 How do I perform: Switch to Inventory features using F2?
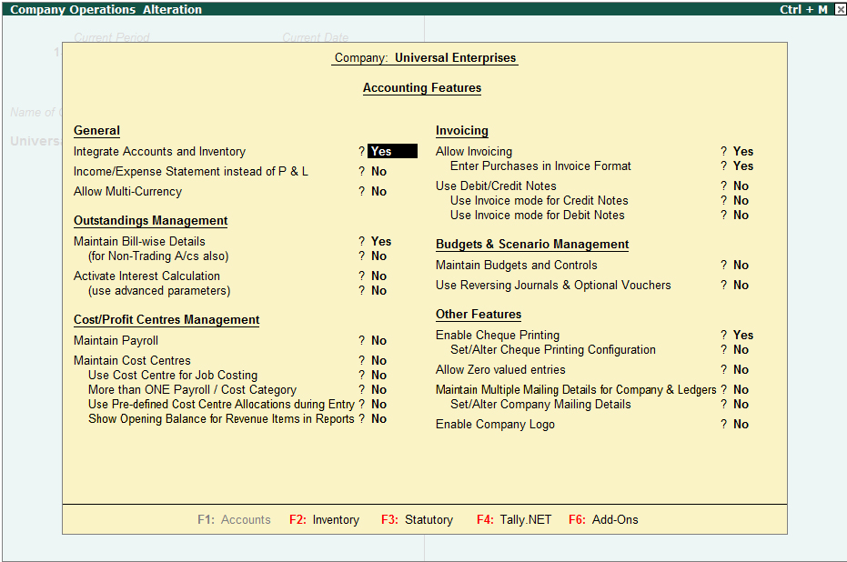pos(324,520)
